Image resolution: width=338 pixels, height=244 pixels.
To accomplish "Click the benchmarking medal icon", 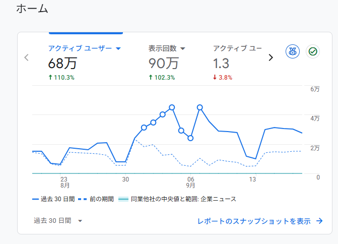I will [293, 51].
